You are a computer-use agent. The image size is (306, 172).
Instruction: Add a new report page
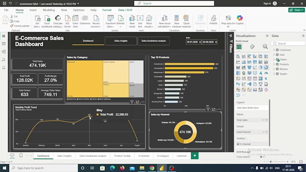coord(194,155)
